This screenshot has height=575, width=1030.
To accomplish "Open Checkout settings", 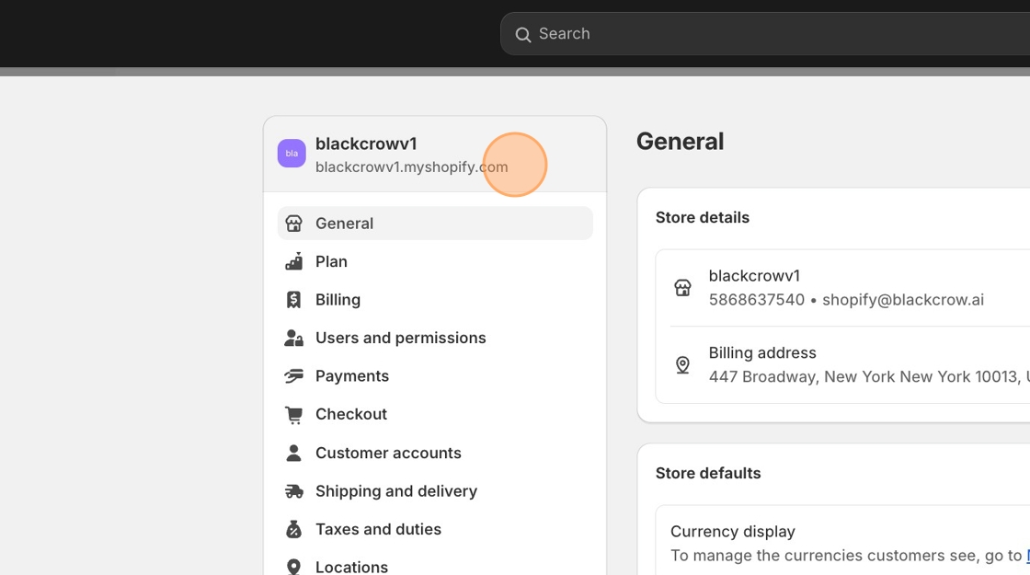I will click(351, 415).
